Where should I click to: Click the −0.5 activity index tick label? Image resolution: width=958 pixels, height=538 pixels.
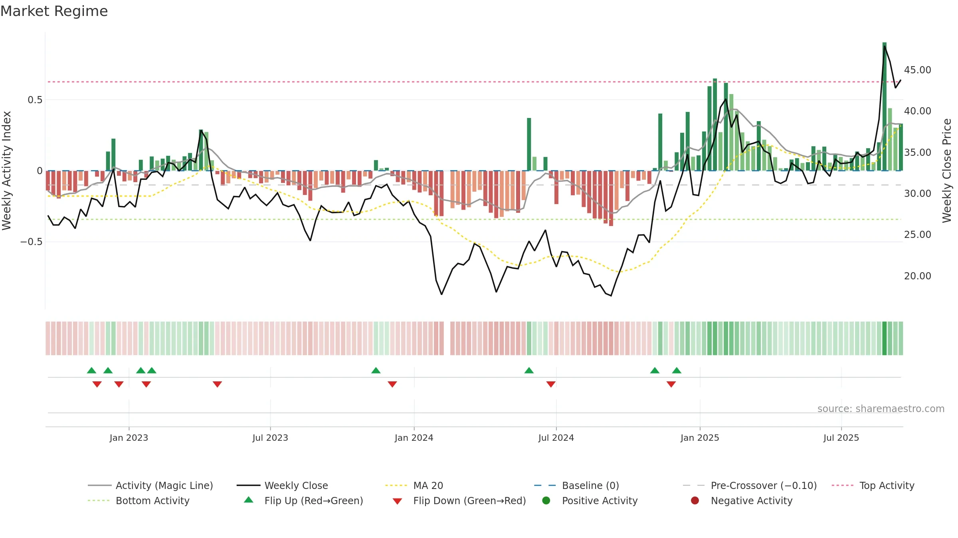(x=31, y=242)
